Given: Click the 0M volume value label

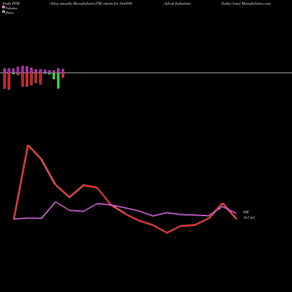Looking at the screenshot, I should [x=246, y=212].
